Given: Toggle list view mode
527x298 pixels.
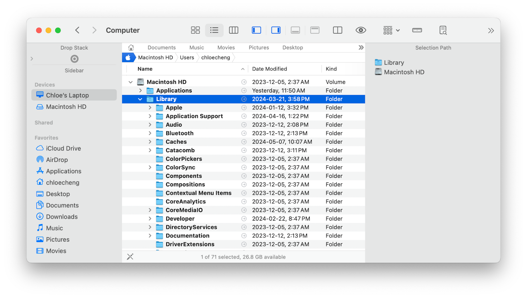Looking at the screenshot, I should coord(214,30).
